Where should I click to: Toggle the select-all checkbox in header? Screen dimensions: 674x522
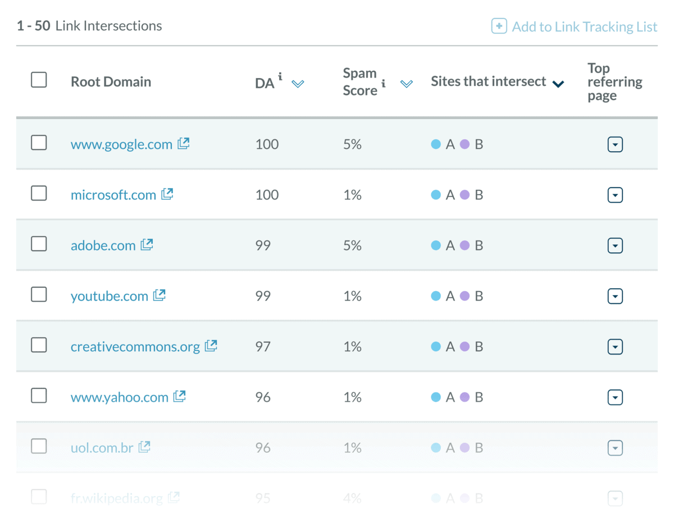tap(39, 80)
